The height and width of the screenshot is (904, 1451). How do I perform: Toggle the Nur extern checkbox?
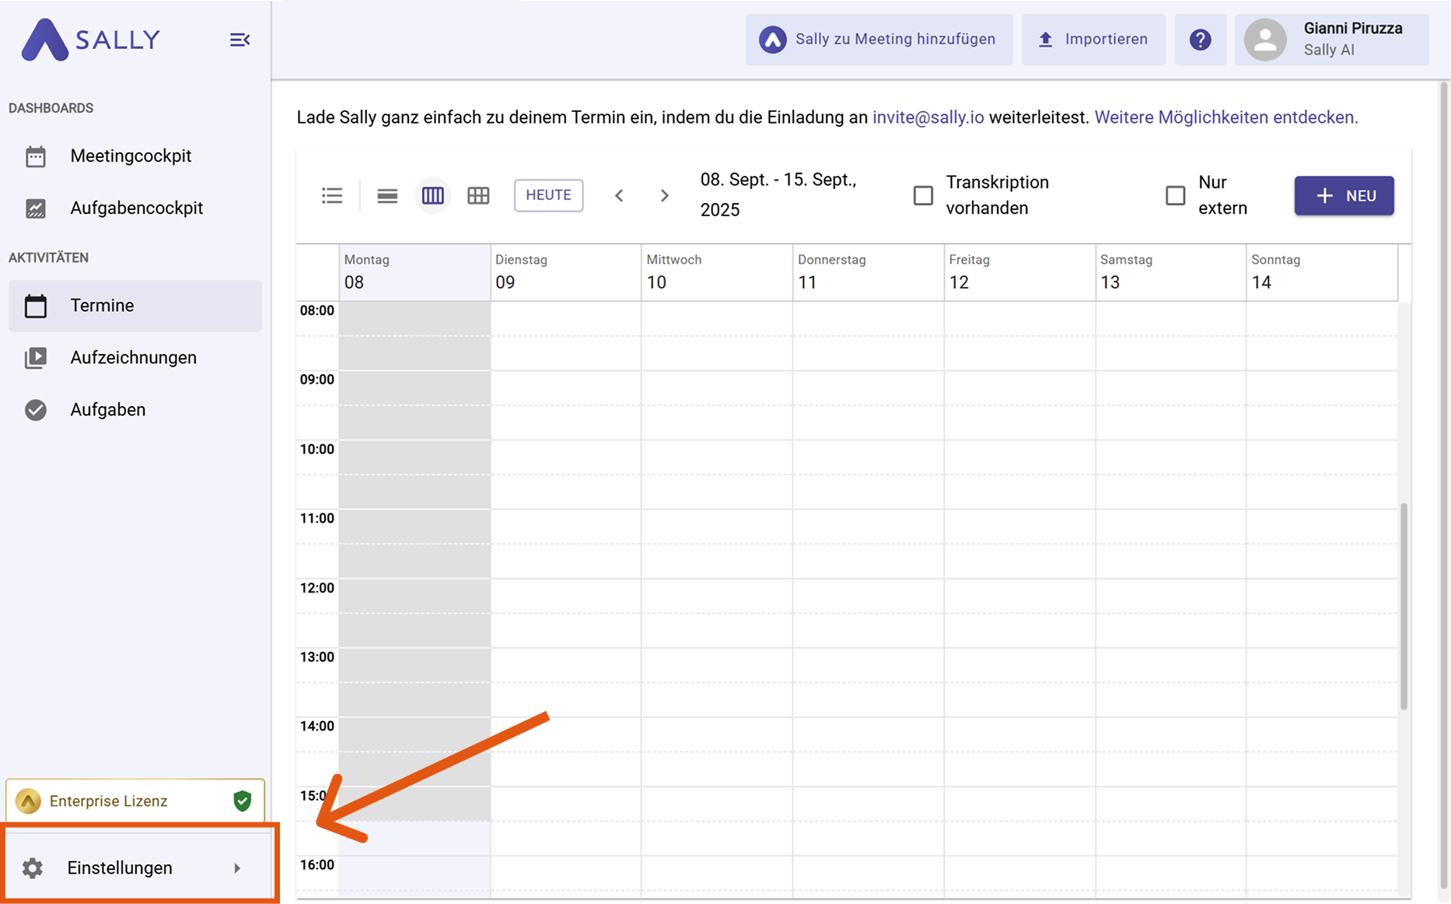click(x=1175, y=195)
